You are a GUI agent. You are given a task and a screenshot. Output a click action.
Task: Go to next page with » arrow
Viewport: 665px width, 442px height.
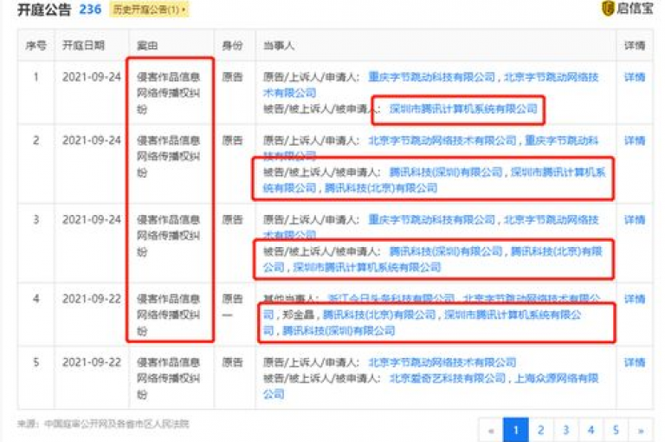pyautogui.click(x=641, y=431)
